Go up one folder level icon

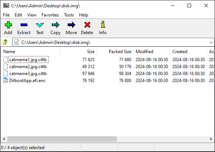(x=5, y=42)
